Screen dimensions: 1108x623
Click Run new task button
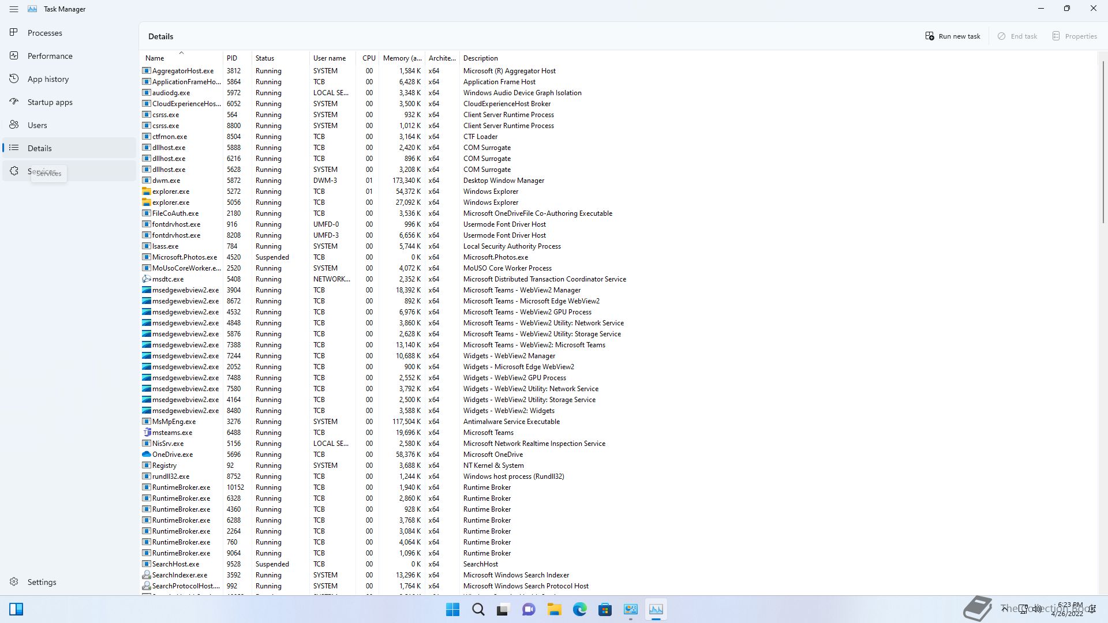point(953,36)
